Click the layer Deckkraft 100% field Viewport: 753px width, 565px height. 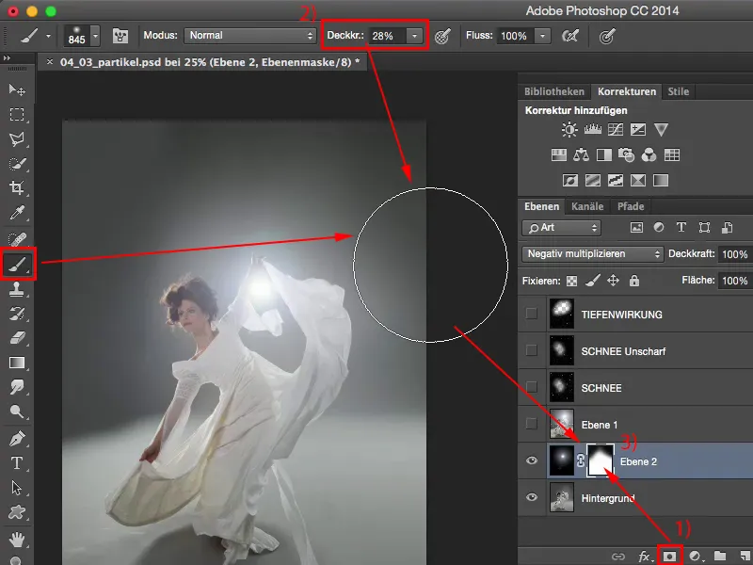[x=735, y=254]
